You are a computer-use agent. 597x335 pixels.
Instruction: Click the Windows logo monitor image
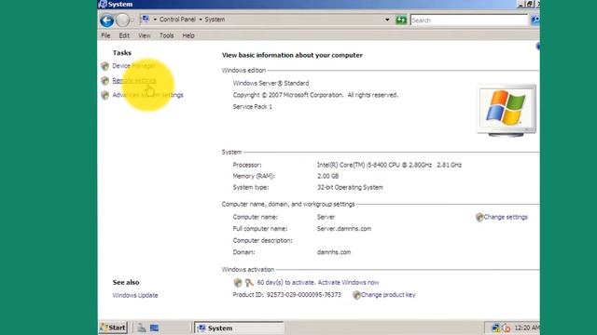click(x=507, y=111)
